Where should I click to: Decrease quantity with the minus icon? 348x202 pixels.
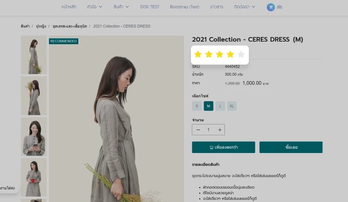(198, 130)
